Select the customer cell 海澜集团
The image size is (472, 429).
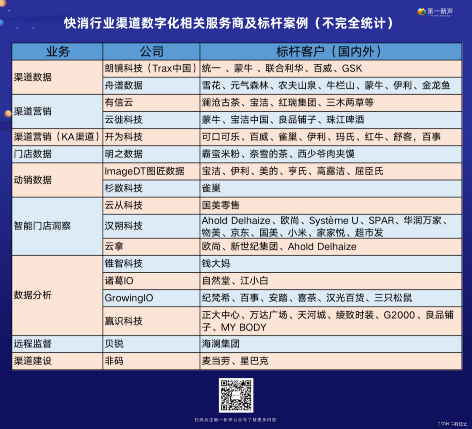coord(331,344)
